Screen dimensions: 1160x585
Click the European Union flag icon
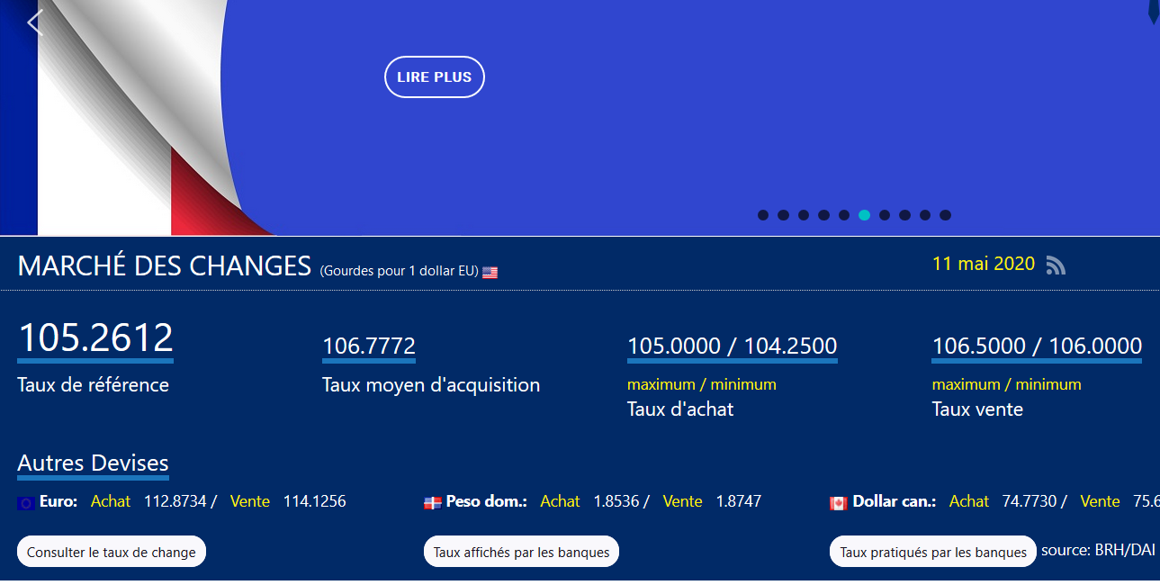point(26,503)
